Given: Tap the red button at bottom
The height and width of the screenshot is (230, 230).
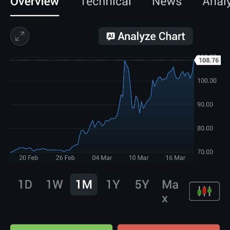Looking at the screenshot, I should tap(169, 227).
